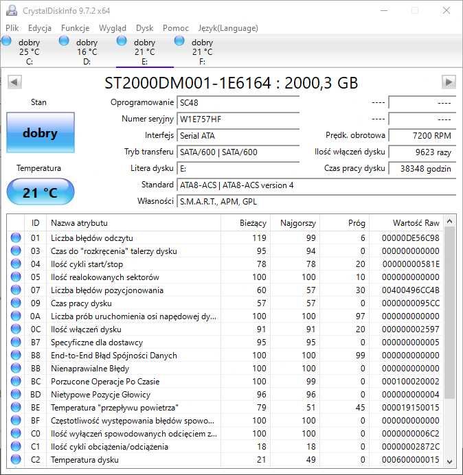This screenshot has height=475, width=463.
Task: Click status orb for attribute C2 row
Action: point(16,459)
